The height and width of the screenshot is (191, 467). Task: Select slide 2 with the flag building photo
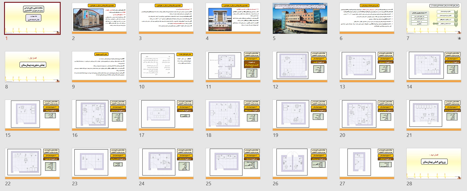click(99, 18)
